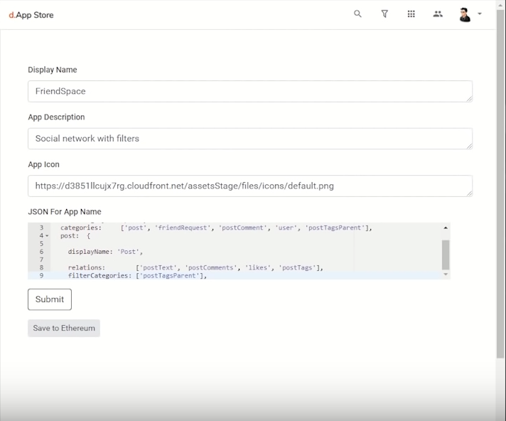This screenshot has width=506, height=421.
Task: Click the user profile avatar
Action: pyautogui.click(x=465, y=14)
